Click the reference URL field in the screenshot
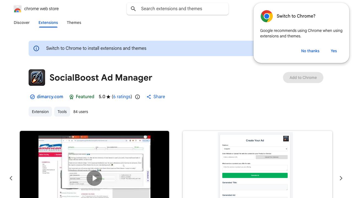The height and width of the screenshot is (198, 352). point(238,157)
